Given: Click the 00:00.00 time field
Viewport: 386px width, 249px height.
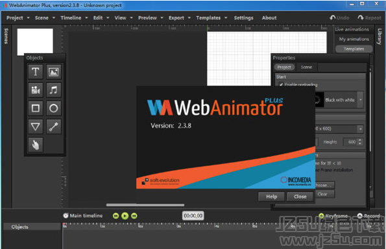Looking at the screenshot, I should (x=193, y=216).
